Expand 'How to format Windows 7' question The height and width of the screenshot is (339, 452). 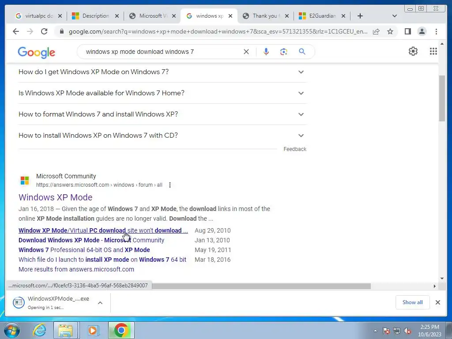tap(162, 114)
